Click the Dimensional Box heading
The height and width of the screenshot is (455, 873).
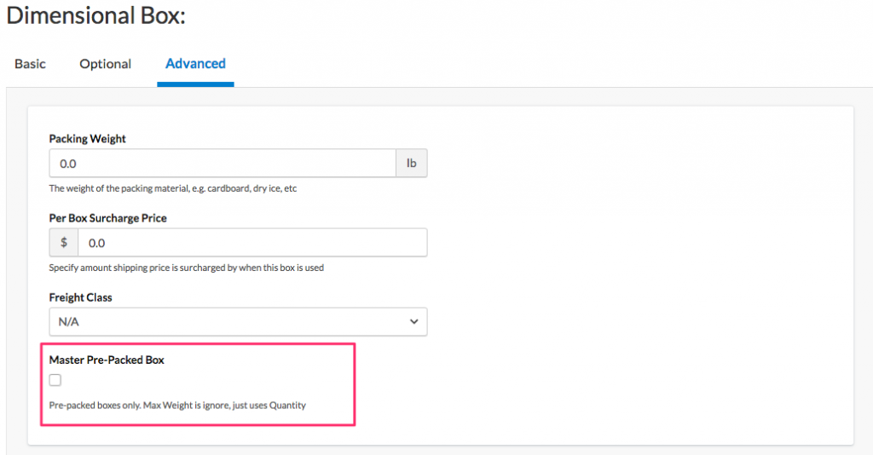click(x=95, y=15)
